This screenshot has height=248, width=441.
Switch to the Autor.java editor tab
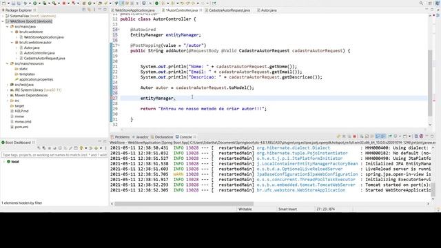[269, 10]
